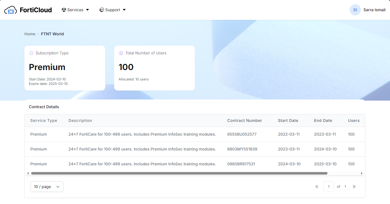Click the Expire date: 2025-03-10 text
390x204 pixels.
(x=48, y=84)
